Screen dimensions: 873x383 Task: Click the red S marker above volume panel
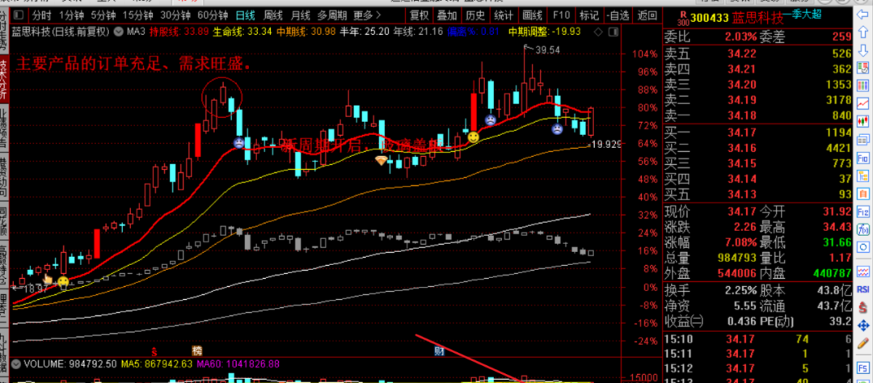[155, 351]
